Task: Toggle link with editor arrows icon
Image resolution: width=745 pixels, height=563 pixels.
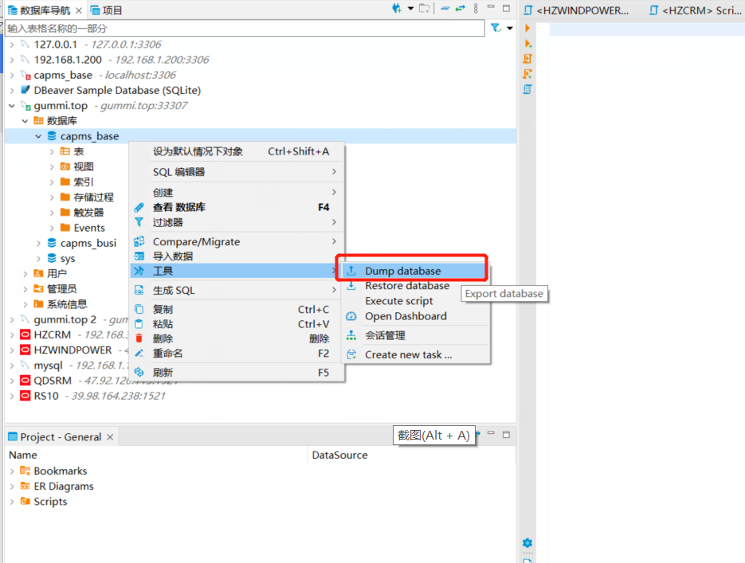Action: point(461,9)
